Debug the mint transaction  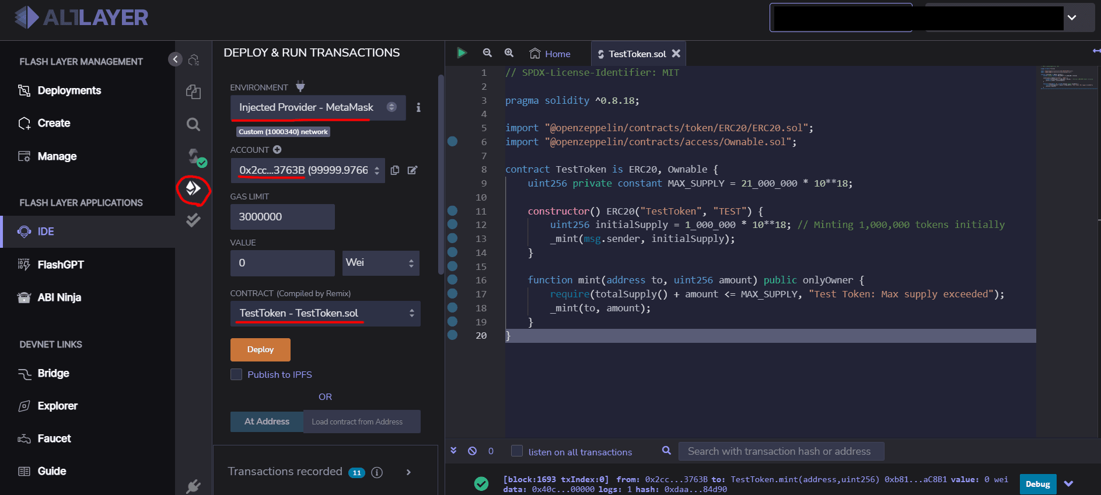[1037, 484]
